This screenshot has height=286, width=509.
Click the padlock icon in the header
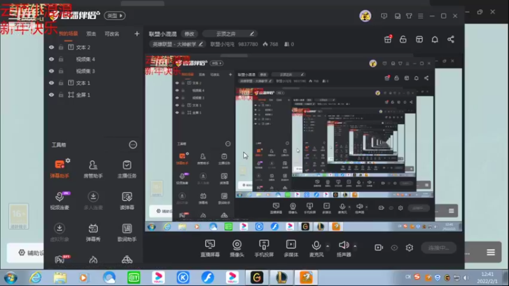[x=403, y=39]
